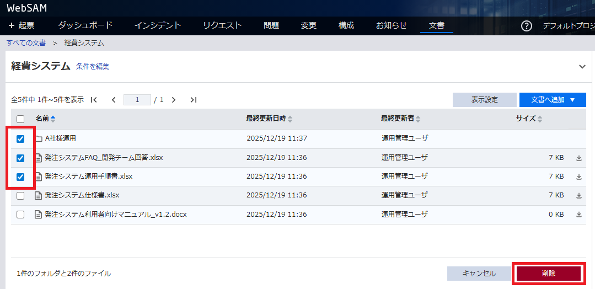Download 発注システム仕様書.xlsx via download icon

coord(579,196)
